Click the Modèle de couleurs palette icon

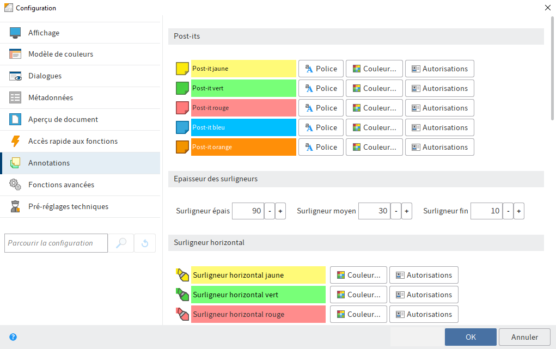[16, 54]
